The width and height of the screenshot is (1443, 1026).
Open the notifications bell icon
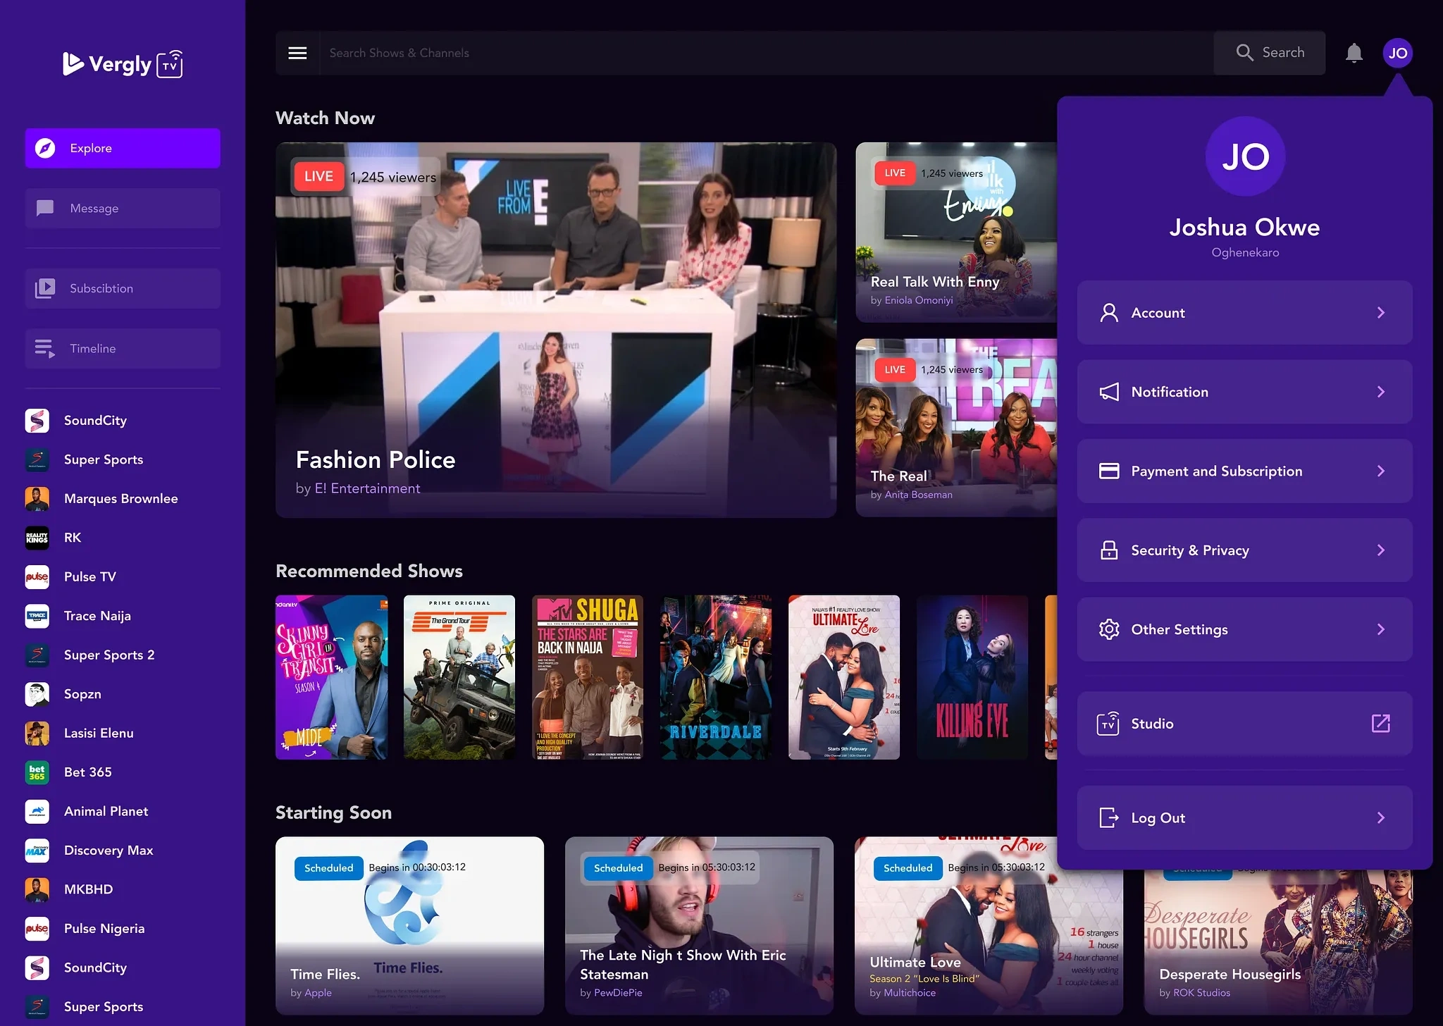pos(1354,53)
